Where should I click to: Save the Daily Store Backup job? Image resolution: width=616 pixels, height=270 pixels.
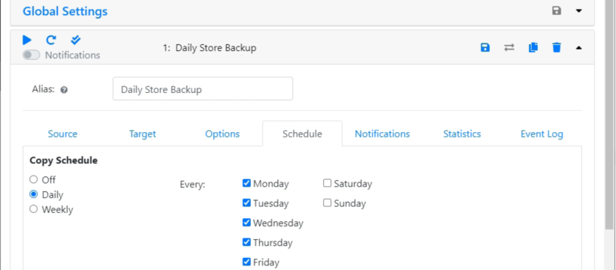click(x=485, y=48)
